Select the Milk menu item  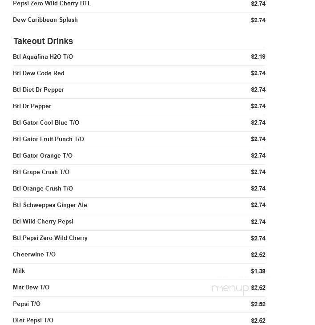[x=19, y=271]
